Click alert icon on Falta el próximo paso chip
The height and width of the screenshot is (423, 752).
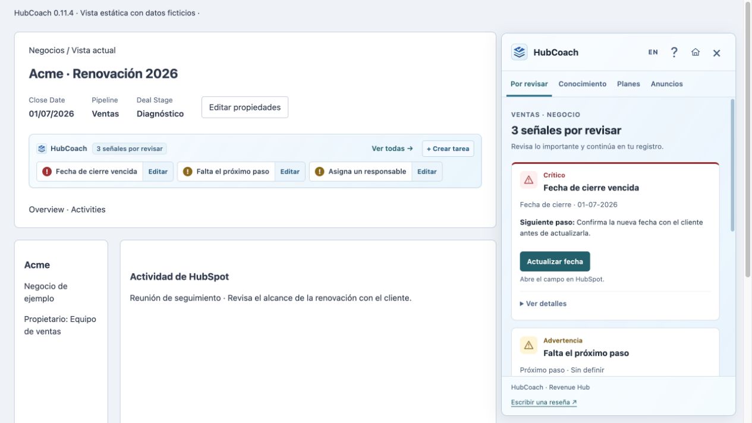(x=188, y=172)
